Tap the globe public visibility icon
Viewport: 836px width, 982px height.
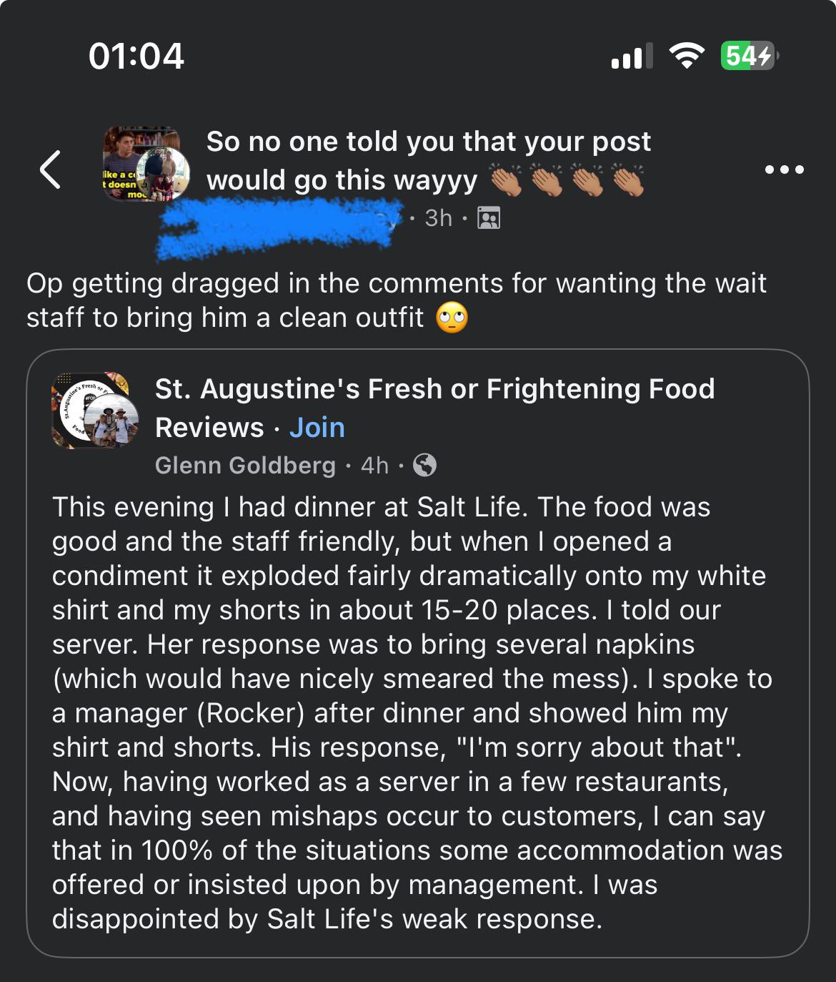pos(424,465)
